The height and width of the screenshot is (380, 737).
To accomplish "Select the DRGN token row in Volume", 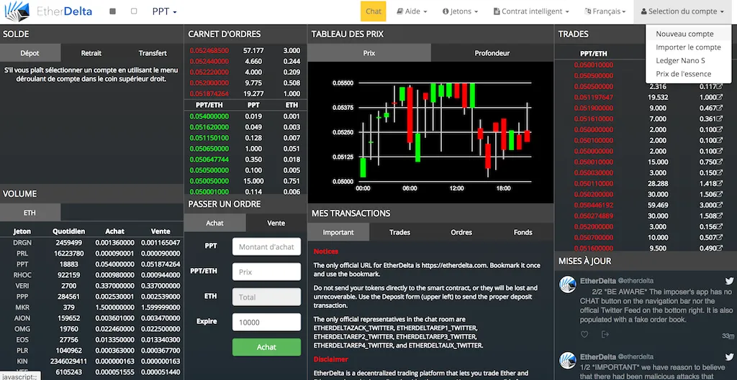I will pyautogui.click(x=91, y=243).
